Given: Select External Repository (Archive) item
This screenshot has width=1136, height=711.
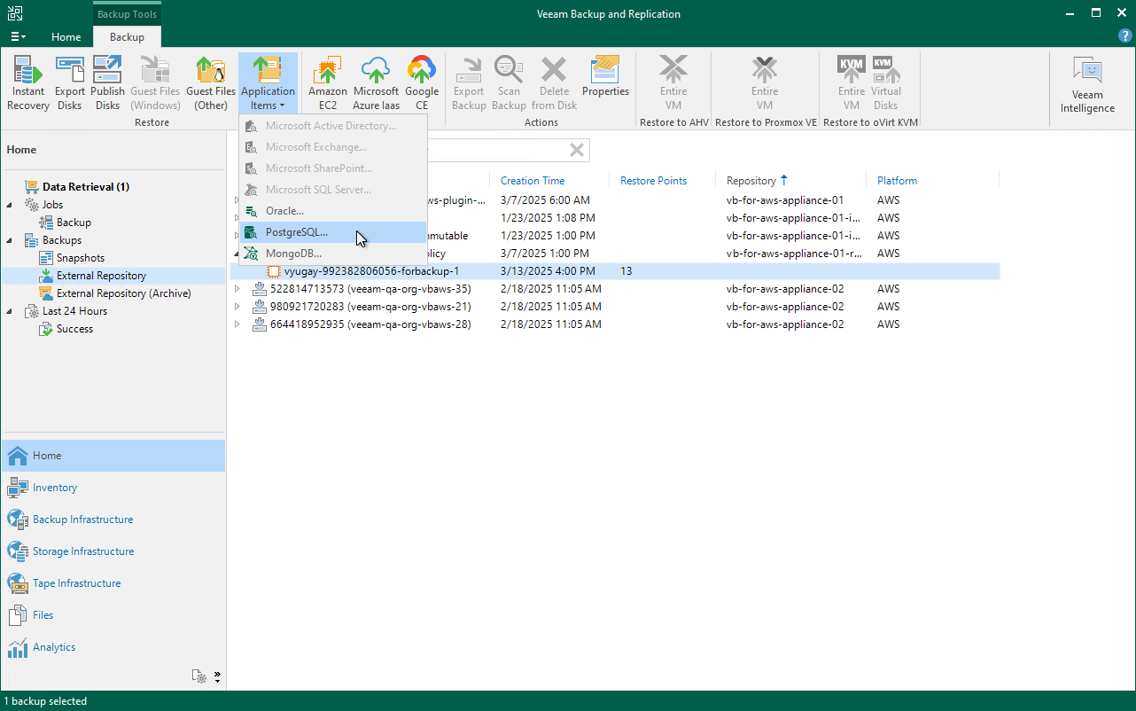Looking at the screenshot, I should (123, 293).
